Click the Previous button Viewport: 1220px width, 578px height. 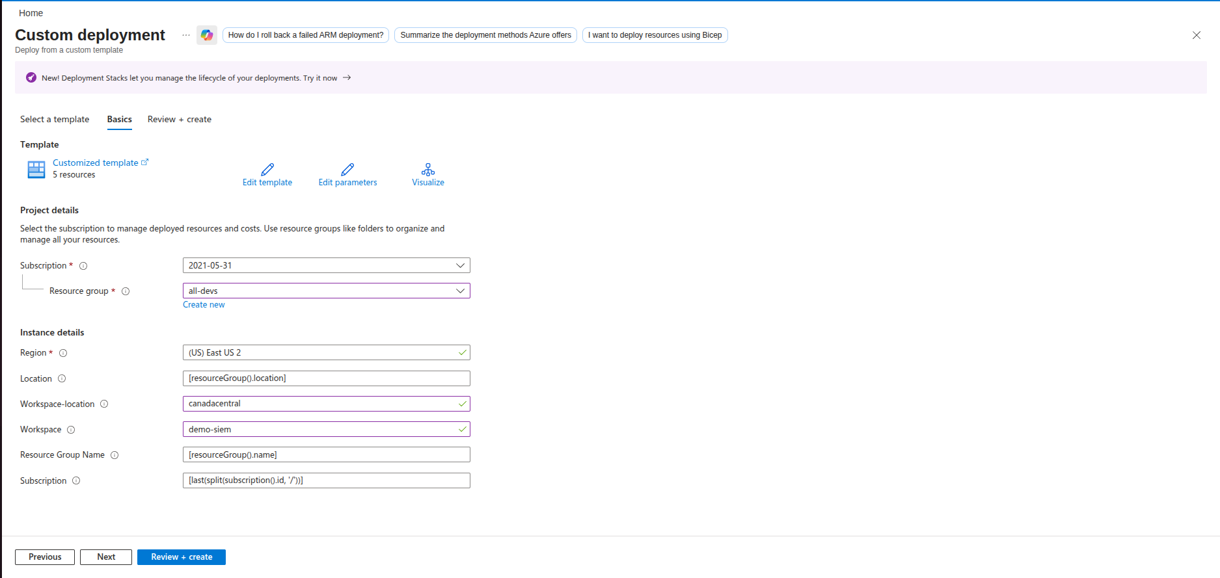pos(45,557)
